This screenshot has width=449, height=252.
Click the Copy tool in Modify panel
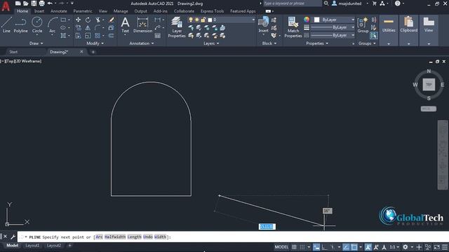click(x=78, y=28)
